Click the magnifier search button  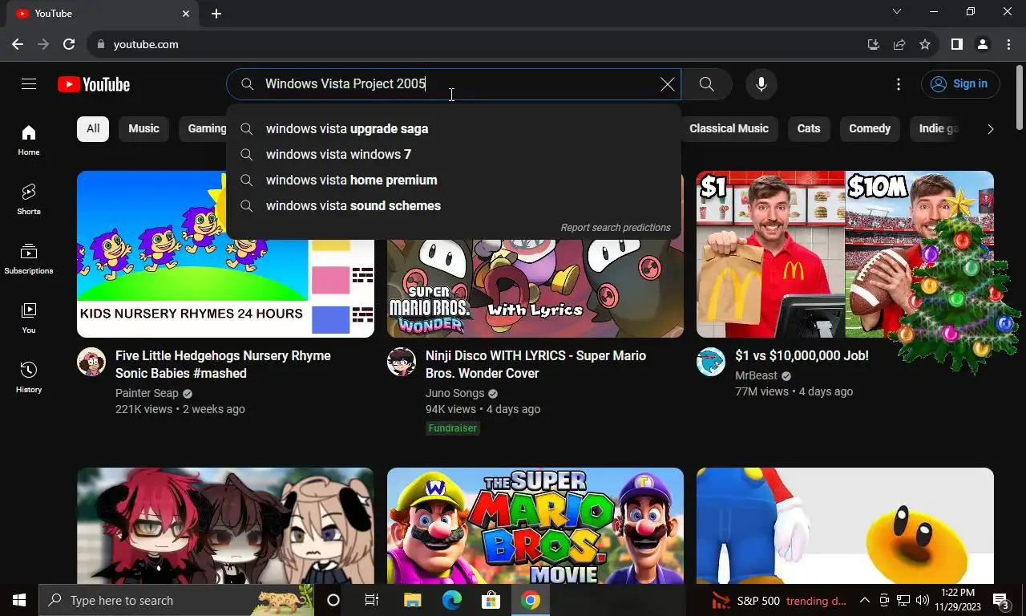click(x=706, y=84)
